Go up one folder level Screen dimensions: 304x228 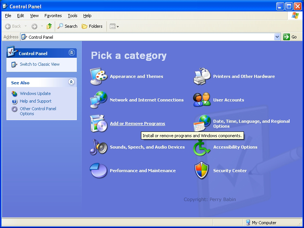click(x=49, y=26)
